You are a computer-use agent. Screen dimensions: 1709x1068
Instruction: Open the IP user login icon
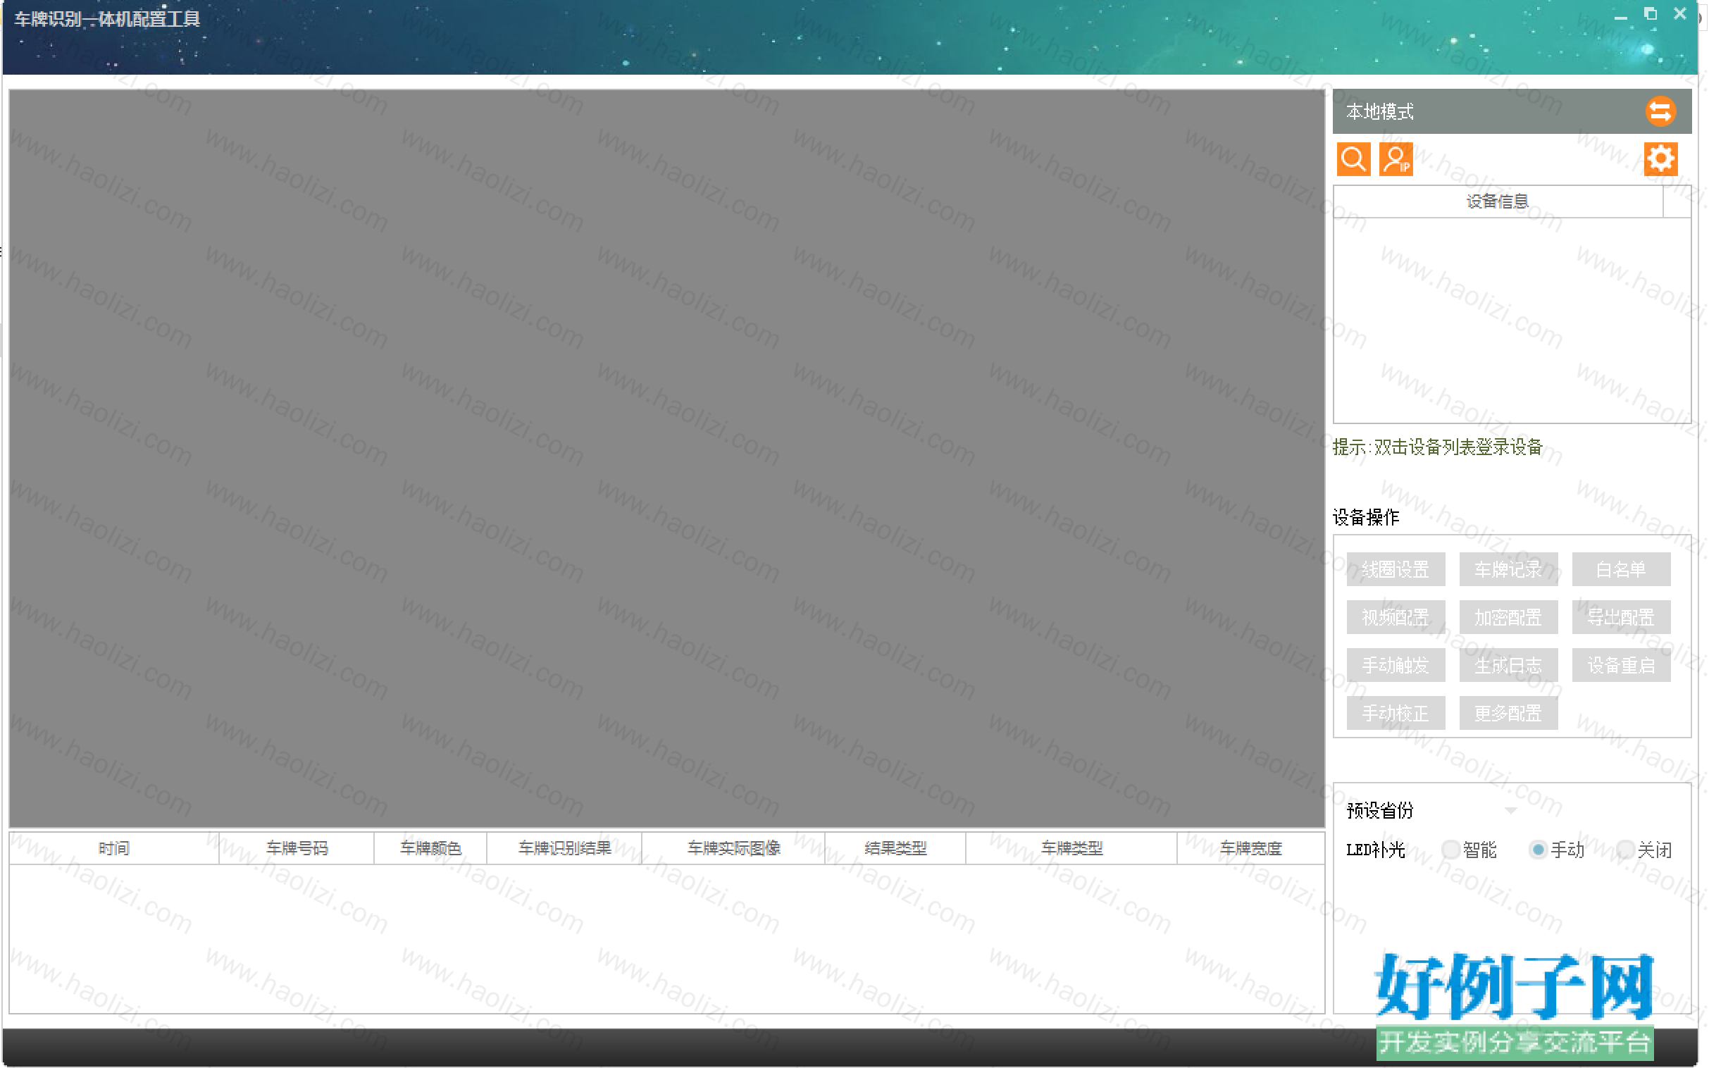[x=1396, y=159]
